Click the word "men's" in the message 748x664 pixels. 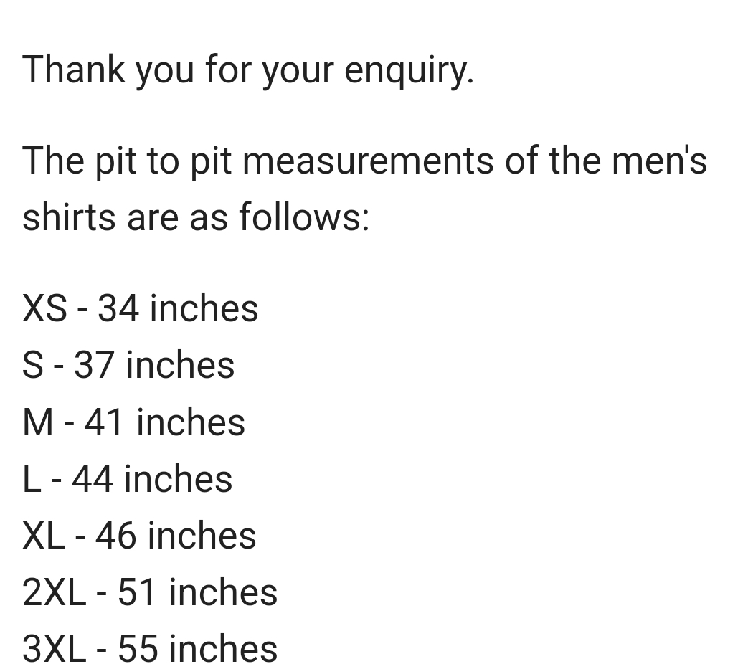[659, 161]
